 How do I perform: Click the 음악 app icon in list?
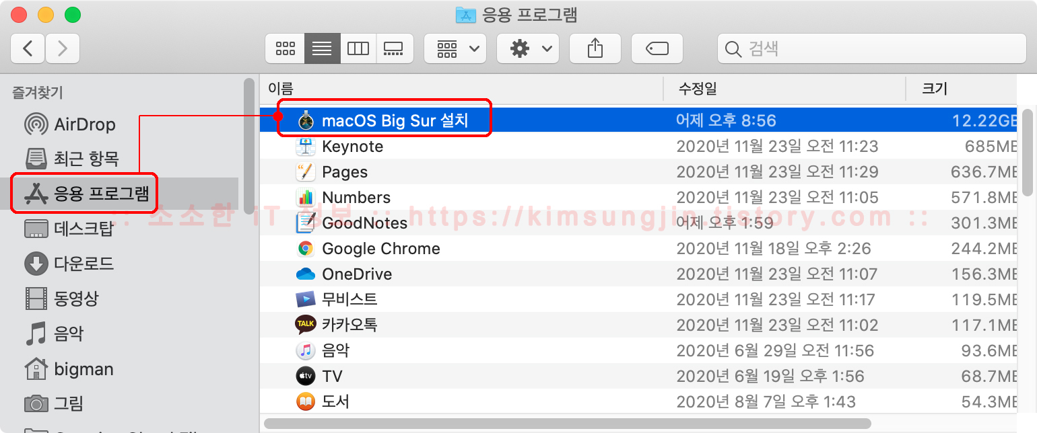[x=306, y=351]
